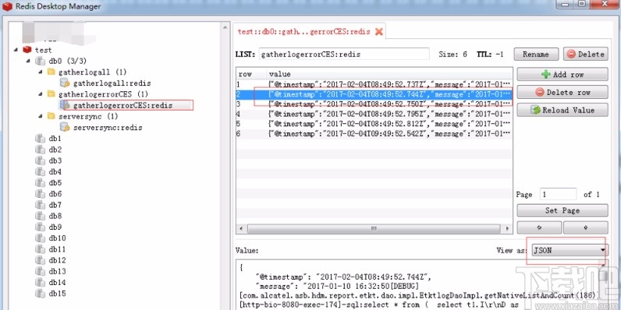The height and width of the screenshot is (310, 621).
Task: Click the value column header
Action: coord(389,74)
